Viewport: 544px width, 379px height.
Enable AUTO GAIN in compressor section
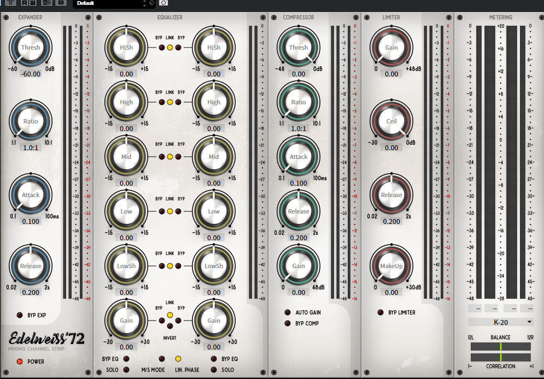tap(287, 313)
